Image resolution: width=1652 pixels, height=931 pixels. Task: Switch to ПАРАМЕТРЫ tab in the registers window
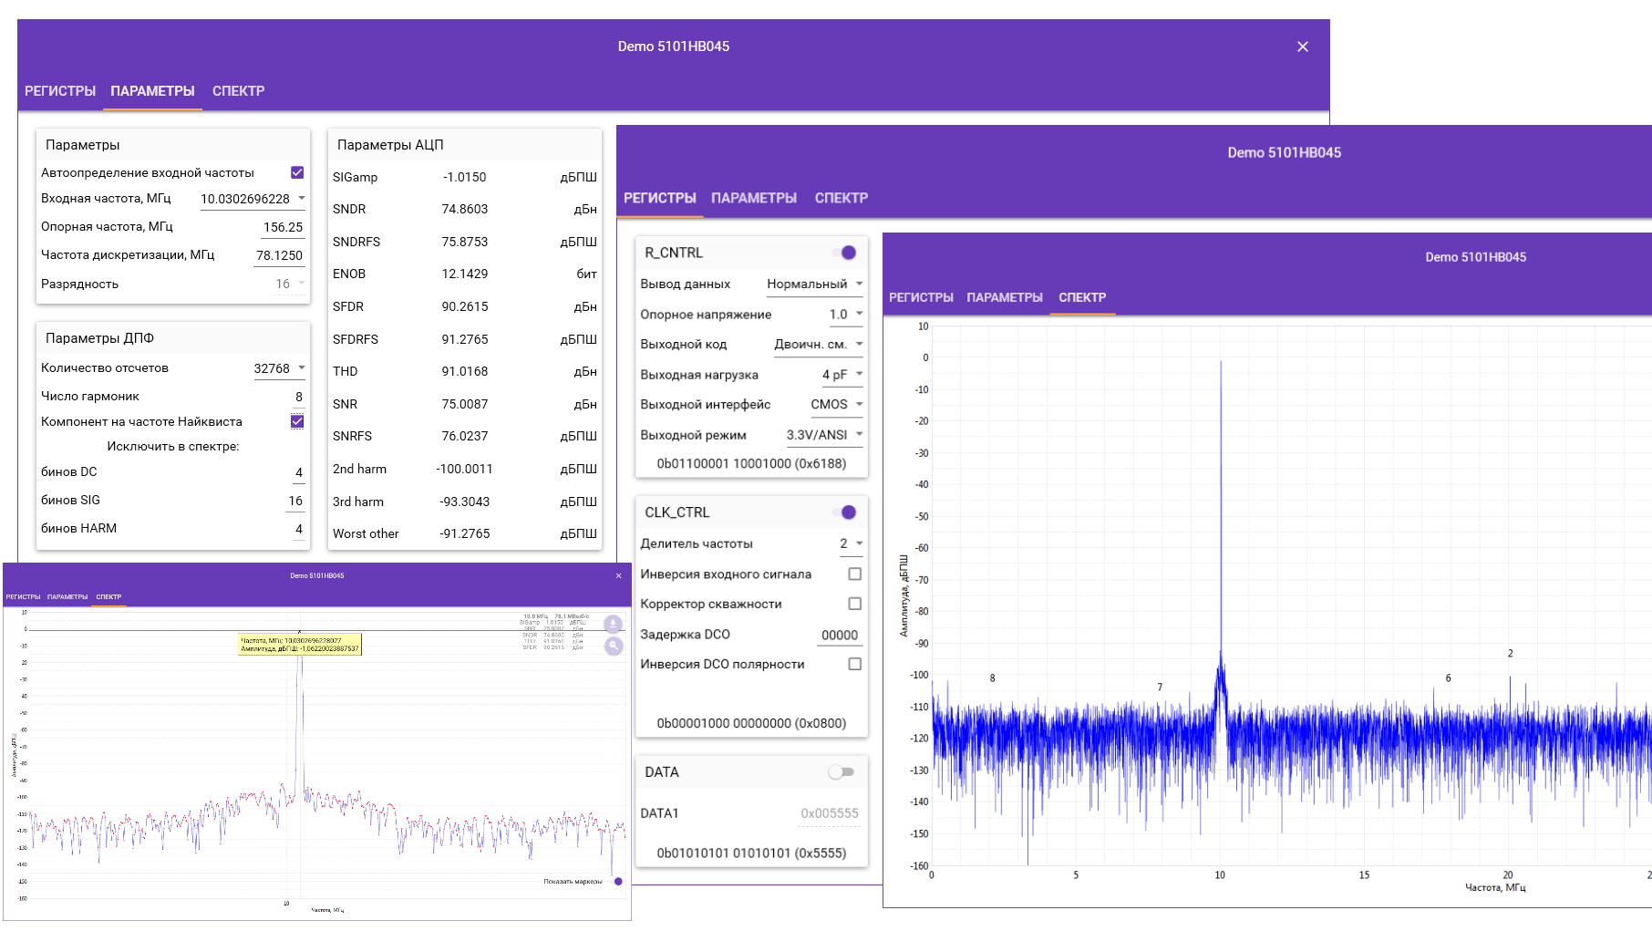754,198
